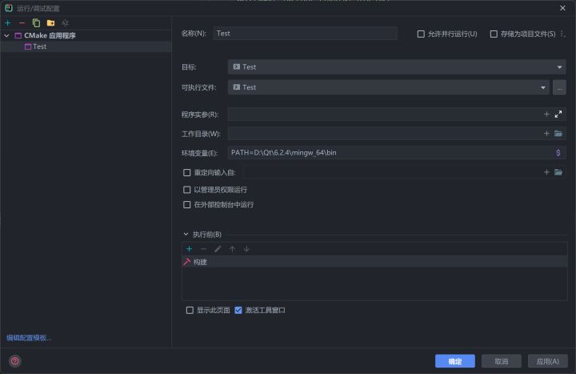This screenshot has width=576, height=374.
Task: Open the help question mark icon
Action: click(x=15, y=360)
